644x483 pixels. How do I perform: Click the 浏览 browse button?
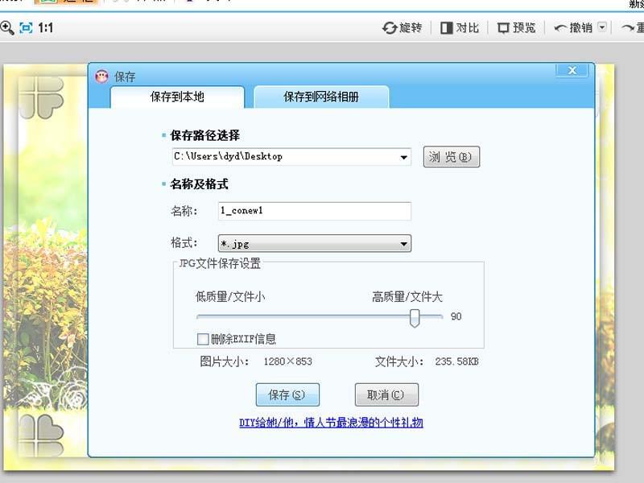(451, 157)
